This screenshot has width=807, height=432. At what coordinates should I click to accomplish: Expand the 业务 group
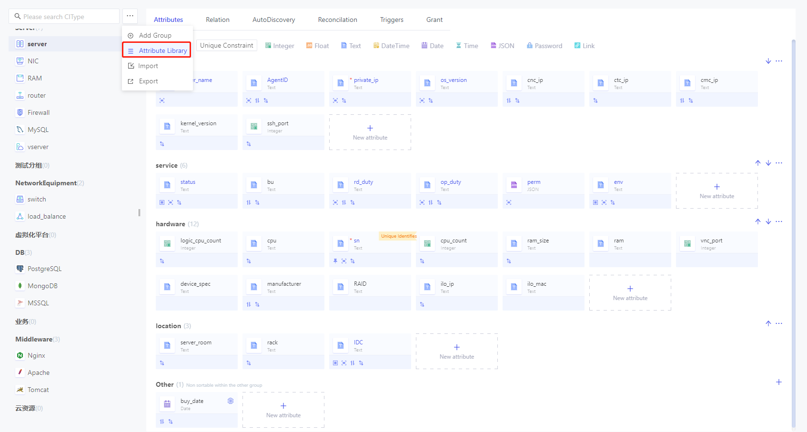pyautogui.click(x=25, y=321)
